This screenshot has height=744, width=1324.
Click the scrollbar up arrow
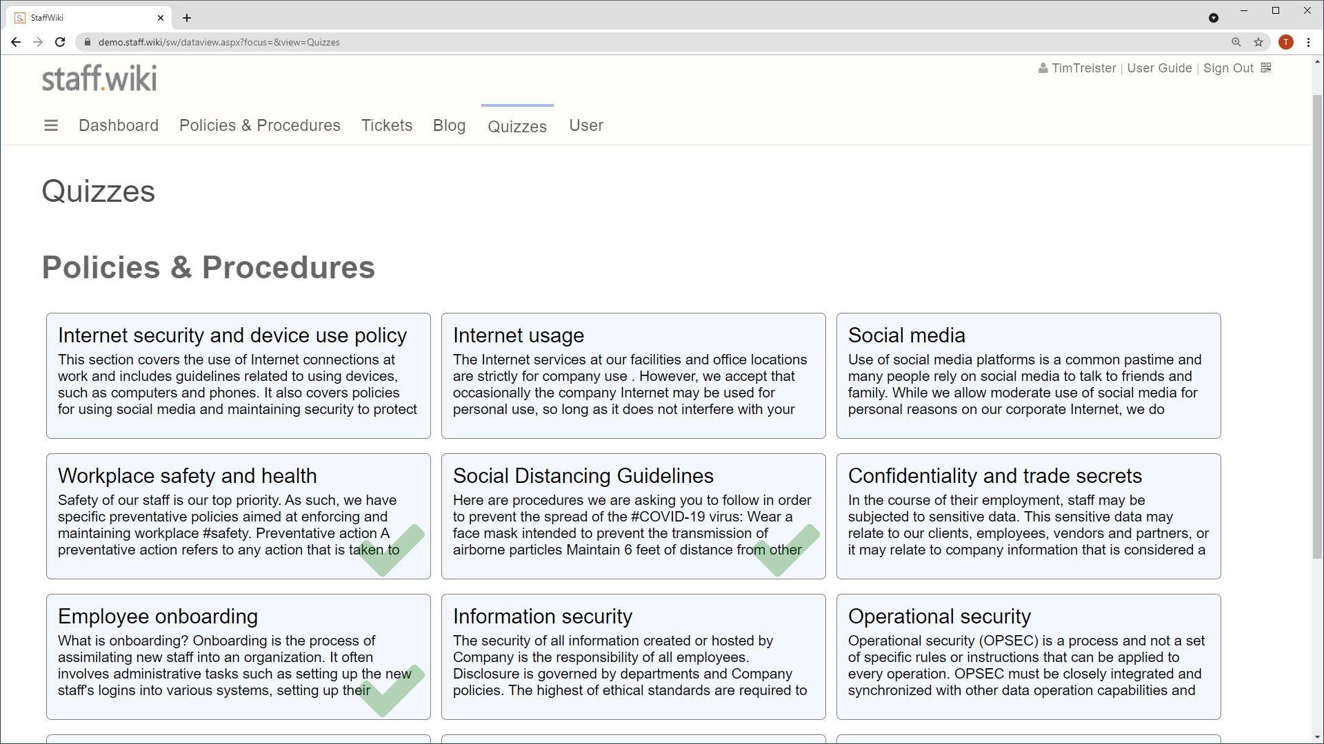1317,62
